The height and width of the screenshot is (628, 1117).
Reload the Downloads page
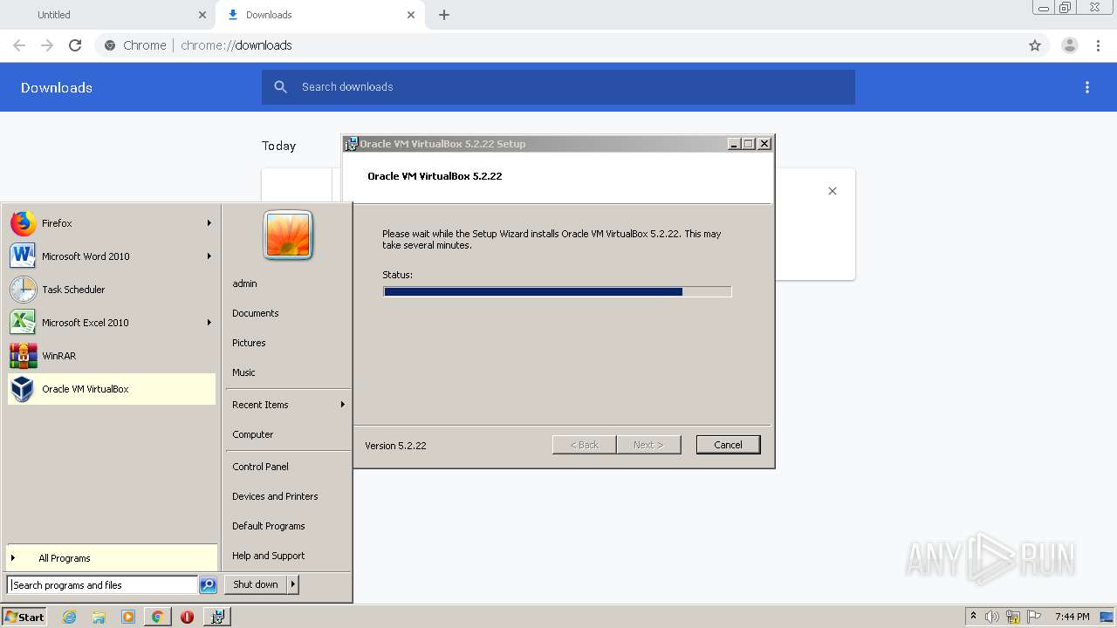click(x=75, y=45)
